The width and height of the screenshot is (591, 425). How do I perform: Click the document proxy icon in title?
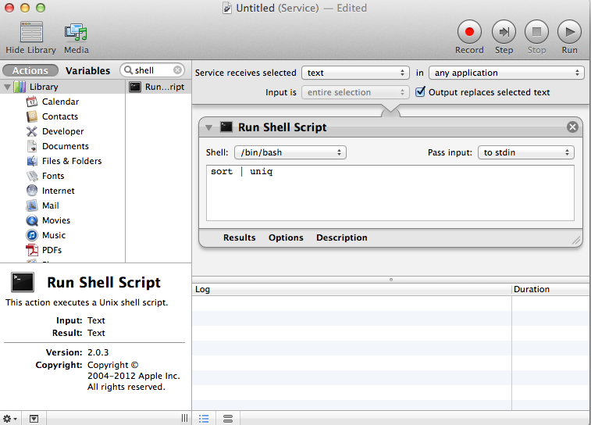click(227, 8)
